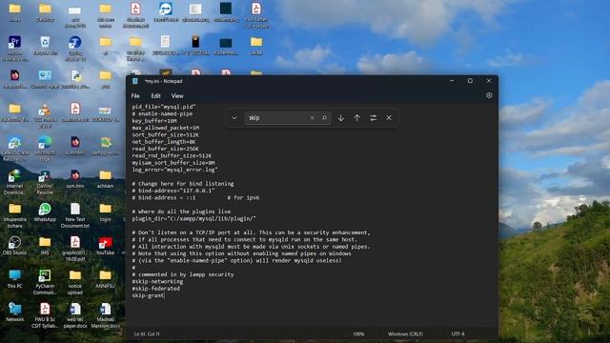Select the notice upload folder
Image resolution: width=610 pixels, height=343 pixels.
75,282
